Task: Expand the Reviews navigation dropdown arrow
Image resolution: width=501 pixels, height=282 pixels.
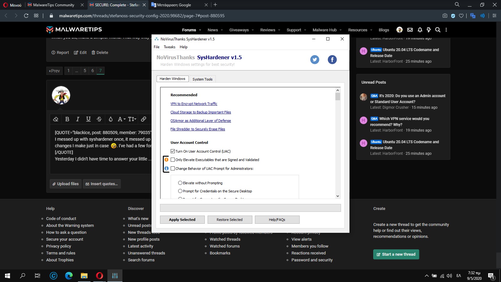Action: click(279, 30)
